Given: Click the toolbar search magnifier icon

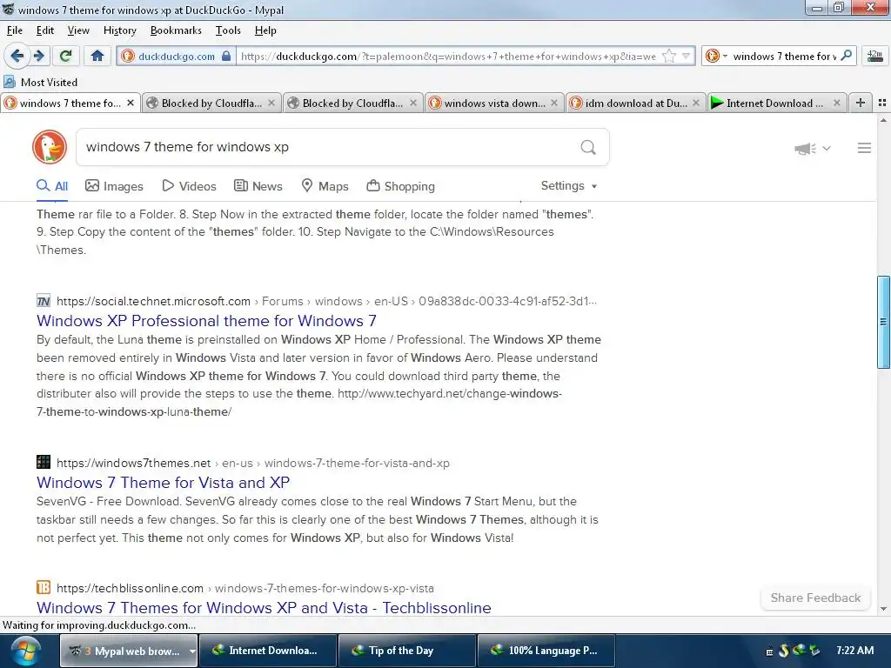Looking at the screenshot, I should (x=846, y=55).
